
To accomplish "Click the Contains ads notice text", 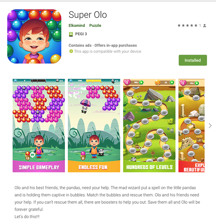I will click(80, 45).
